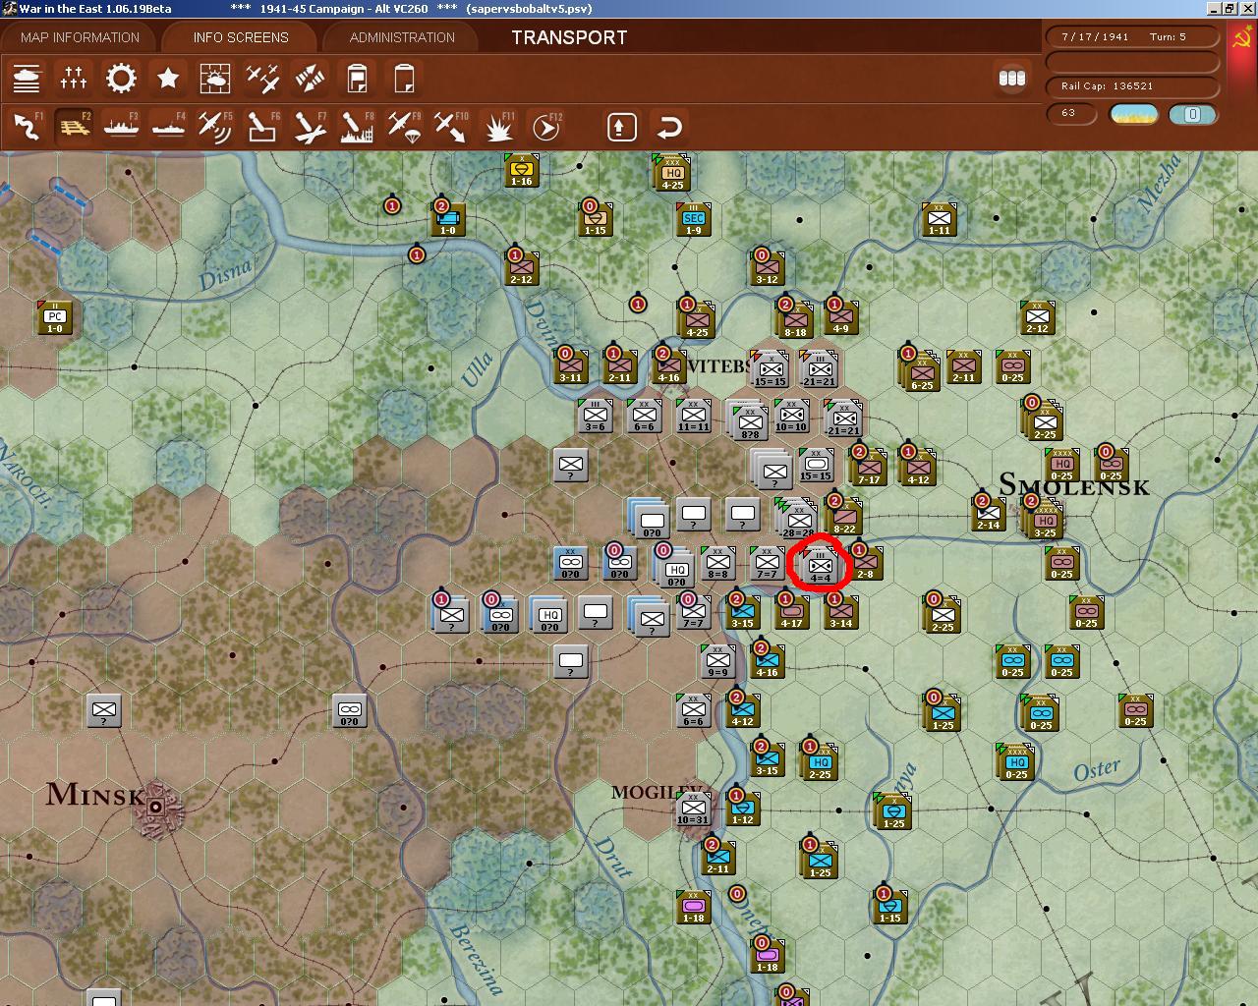Select the 3-12 Soviet unit

(x=768, y=268)
